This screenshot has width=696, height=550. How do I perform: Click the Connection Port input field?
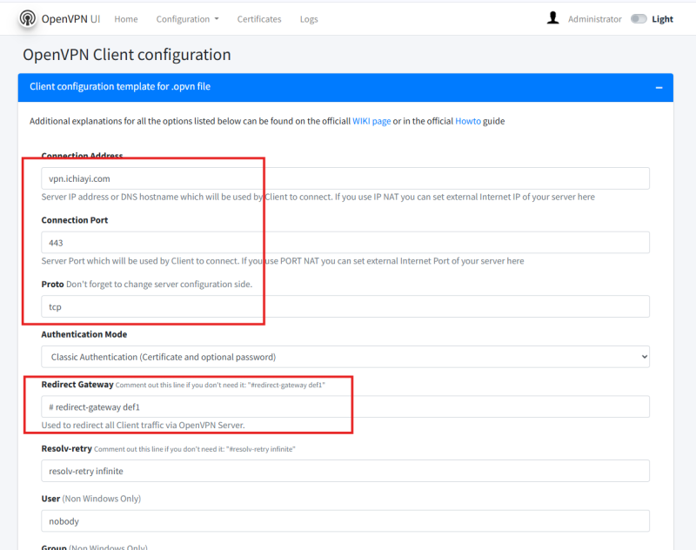(345, 243)
